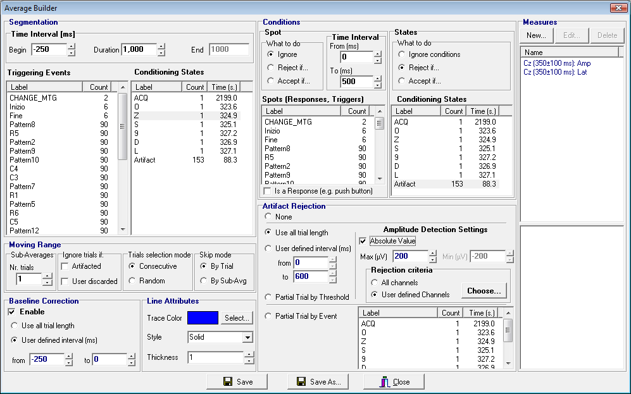This screenshot has width=631, height=394.
Task: Open the Select... trace color dialog
Action: pyautogui.click(x=237, y=317)
